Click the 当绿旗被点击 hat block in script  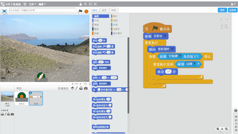(x=157, y=28)
